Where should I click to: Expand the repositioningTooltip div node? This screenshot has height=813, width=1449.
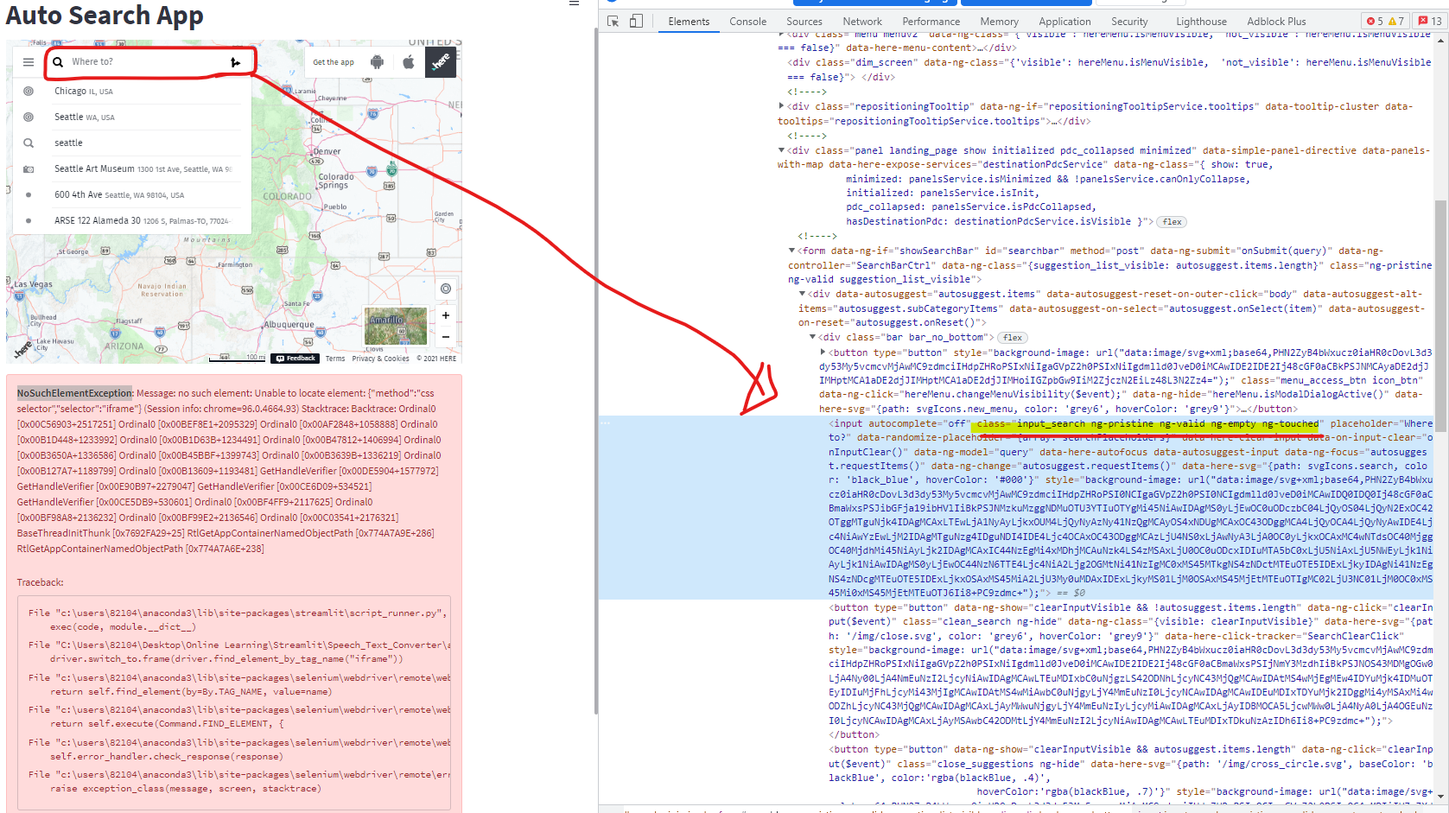782,106
